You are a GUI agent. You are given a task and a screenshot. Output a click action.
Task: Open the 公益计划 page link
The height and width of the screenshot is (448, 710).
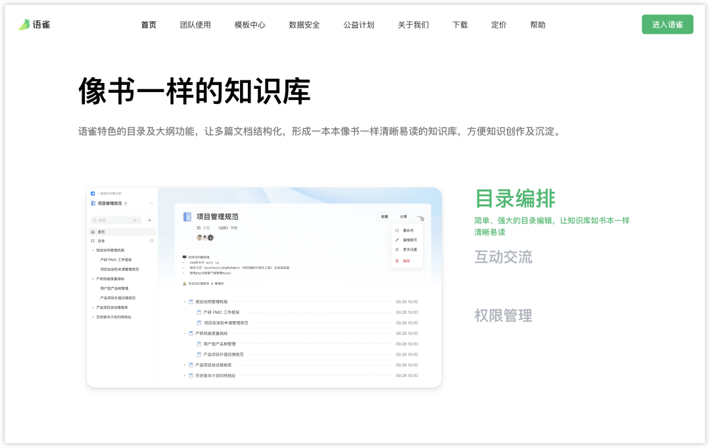(359, 25)
